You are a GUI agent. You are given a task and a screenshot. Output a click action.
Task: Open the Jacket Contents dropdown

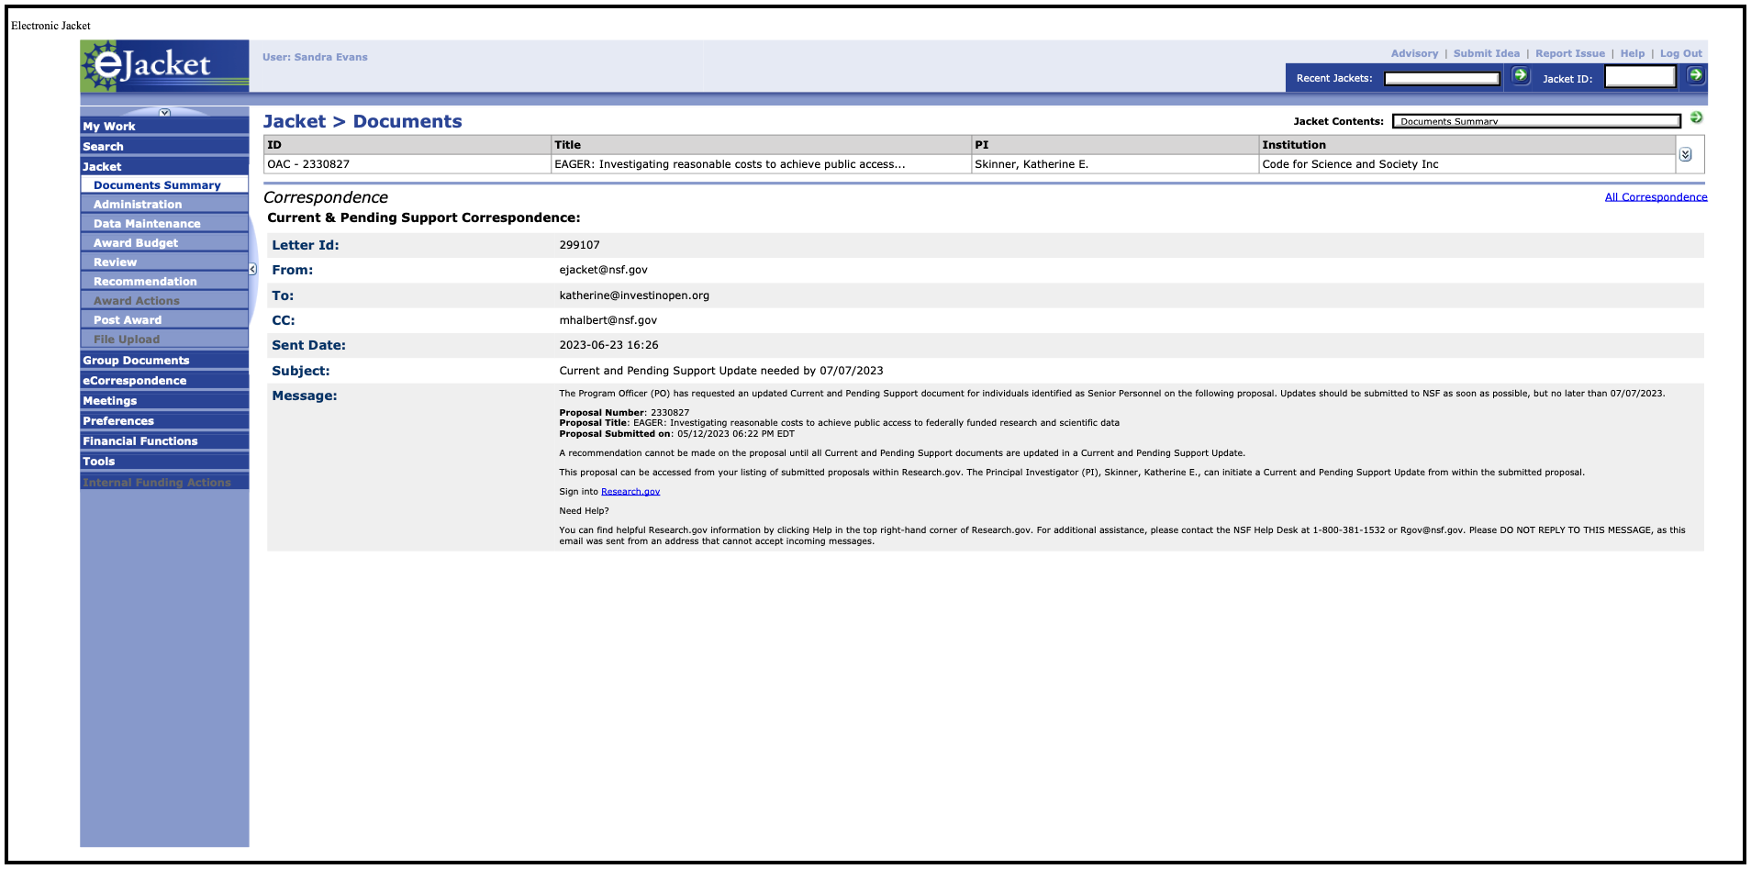pos(1536,121)
